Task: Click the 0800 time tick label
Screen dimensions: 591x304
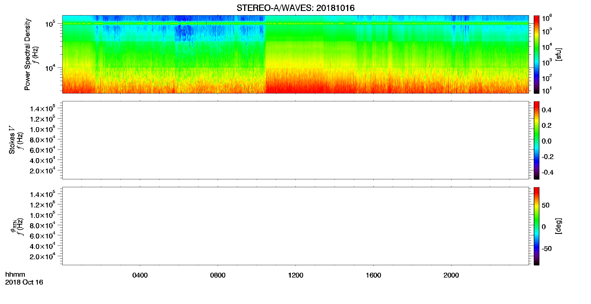Action: coord(218,275)
